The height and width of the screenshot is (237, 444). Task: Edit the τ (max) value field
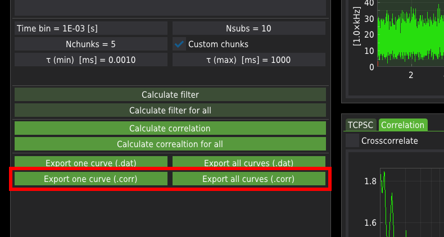click(248, 60)
